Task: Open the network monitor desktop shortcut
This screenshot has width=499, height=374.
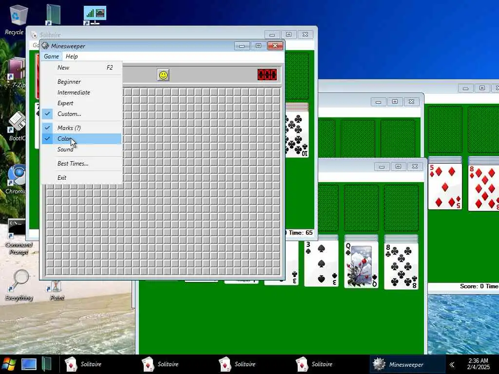Action: (95, 15)
